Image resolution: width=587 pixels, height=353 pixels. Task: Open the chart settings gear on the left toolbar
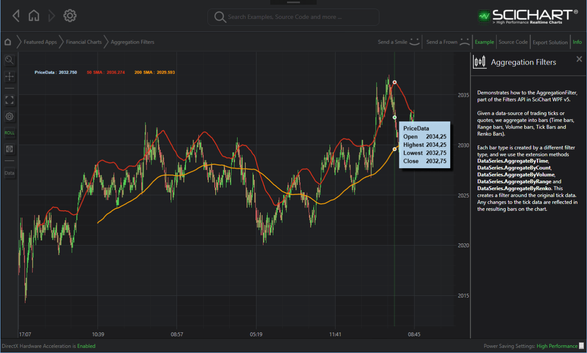pos(9,117)
